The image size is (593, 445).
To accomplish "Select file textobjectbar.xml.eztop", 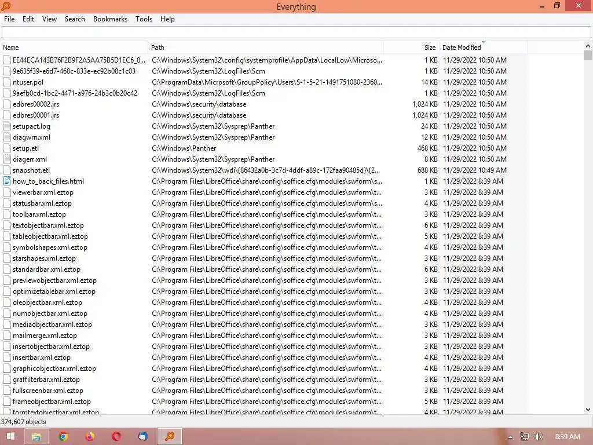I will click(x=48, y=225).
